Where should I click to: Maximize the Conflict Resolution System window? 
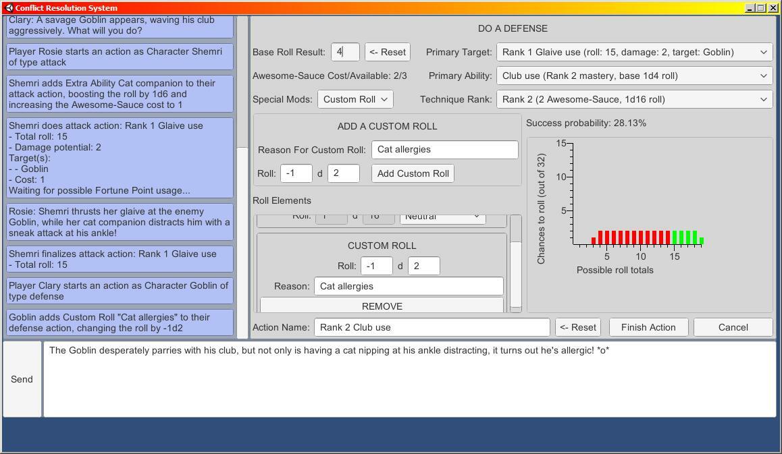point(761,8)
